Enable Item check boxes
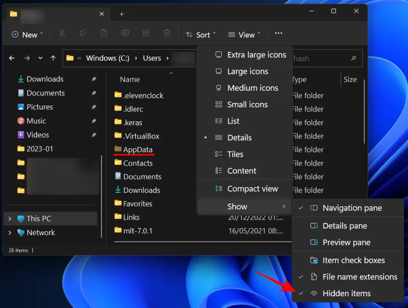This screenshot has width=408, height=308. point(348,261)
